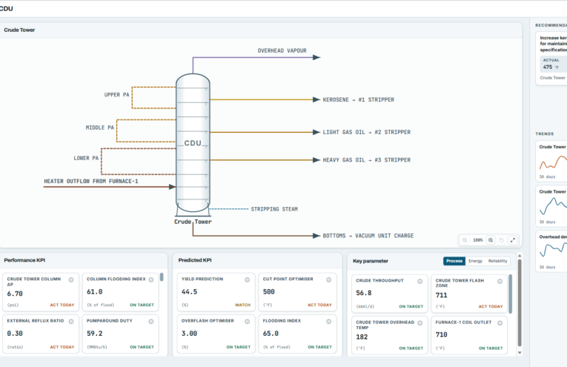Click the 0.30 external reflux ratio value

coord(15,334)
